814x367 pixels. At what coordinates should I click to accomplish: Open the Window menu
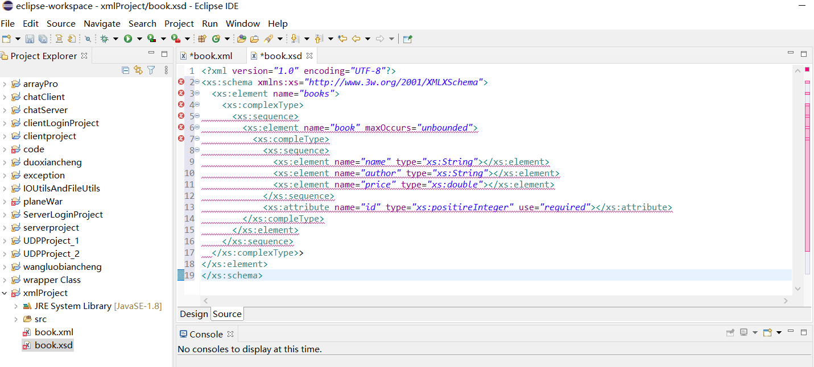pos(242,23)
